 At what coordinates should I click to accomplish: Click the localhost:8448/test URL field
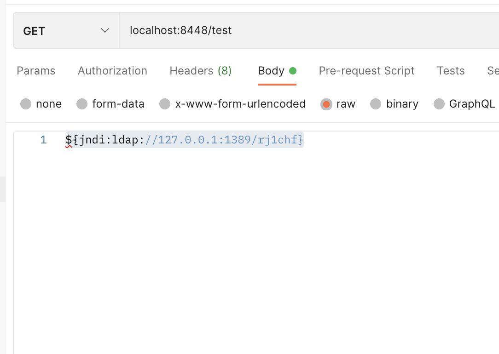point(276,31)
